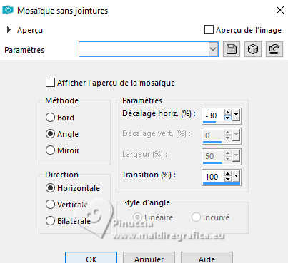288x263 pixels.
Task: Click the Décalage horiz. value field showing -30
Action: [x=213, y=115]
